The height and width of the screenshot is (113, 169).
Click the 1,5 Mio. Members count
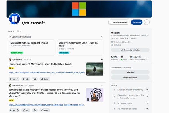(x=115, y=58)
